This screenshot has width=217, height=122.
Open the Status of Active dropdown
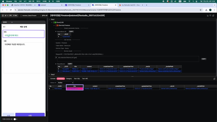(65, 82)
